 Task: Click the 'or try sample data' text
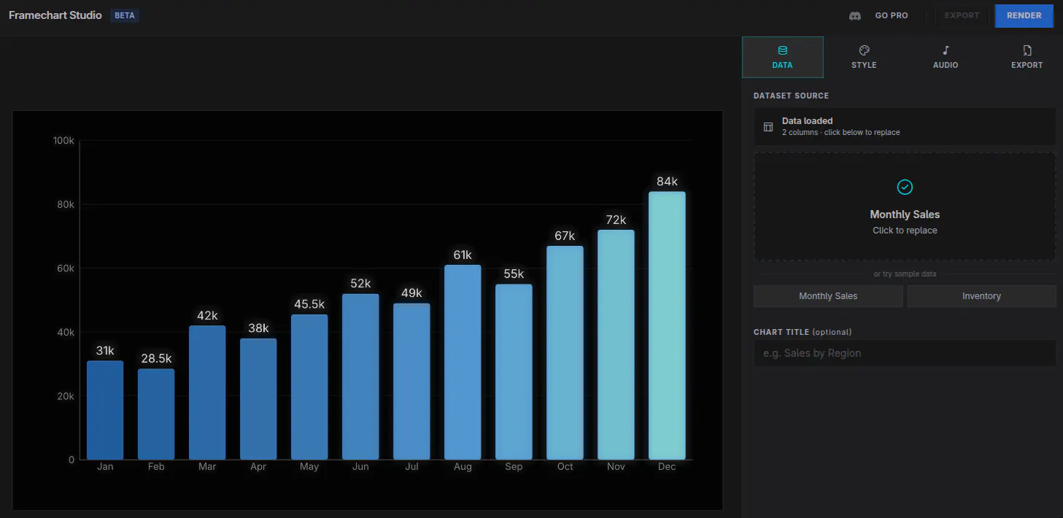[905, 274]
